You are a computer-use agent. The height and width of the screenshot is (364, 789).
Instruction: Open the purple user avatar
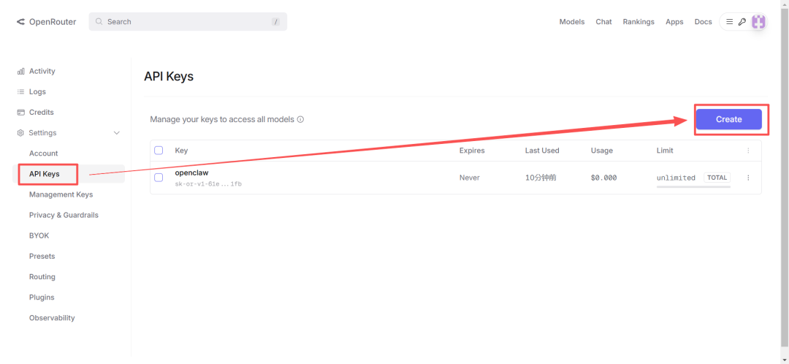(x=758, y=22)
